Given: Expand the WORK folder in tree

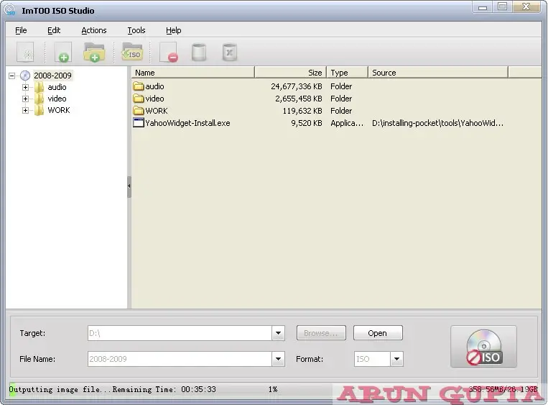Looking at the screenshot, I should [x=25, y=110].
